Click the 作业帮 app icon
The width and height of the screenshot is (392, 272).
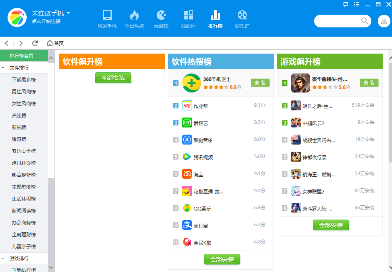tap(187, 106)
